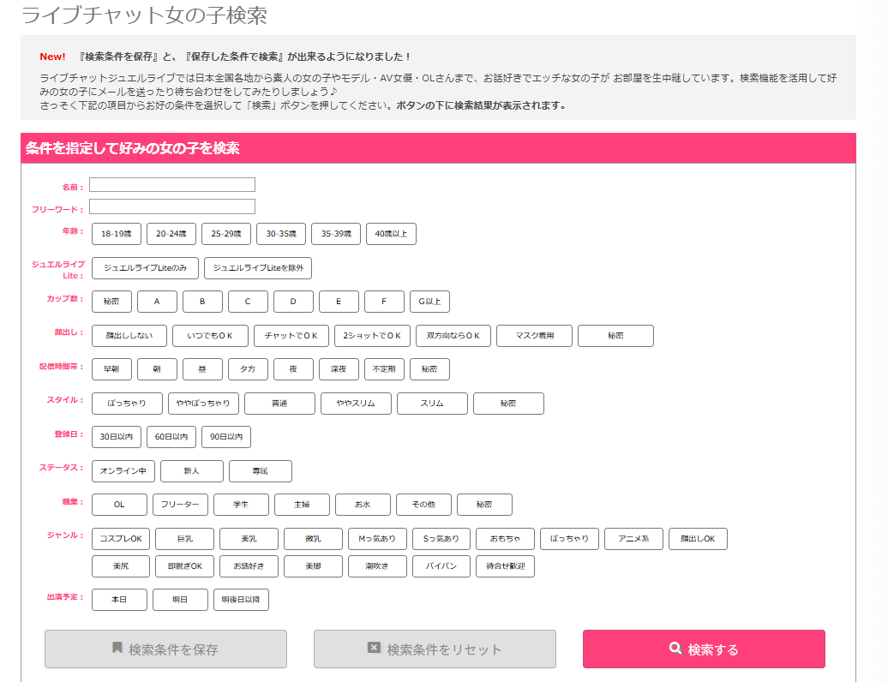
Task: Select アニメ系 genre
Action: click(633, 539)
